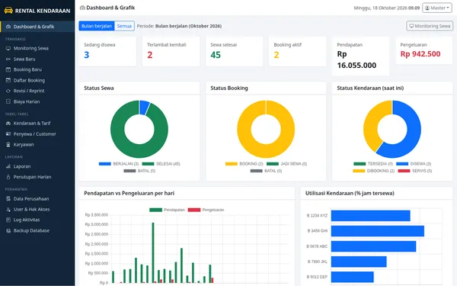Toggle JADI SEWA (0) legend item
457x286 pixels.
pyautogui.click(x=287, y=164)
